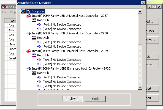Select [Port2] No Device Connected under 2938
The width and height of the screenshot is (163, 110).
click(62, 46)
